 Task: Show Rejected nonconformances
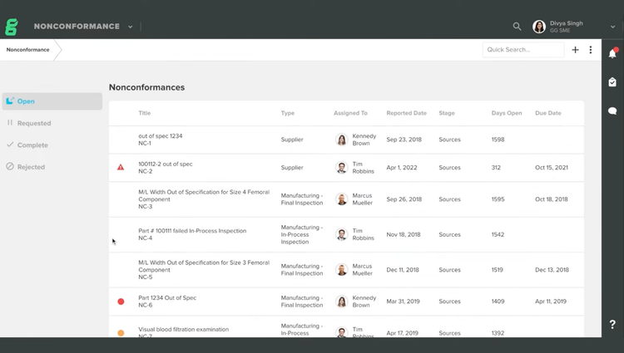pyautogui.click(x=31, y=167)
